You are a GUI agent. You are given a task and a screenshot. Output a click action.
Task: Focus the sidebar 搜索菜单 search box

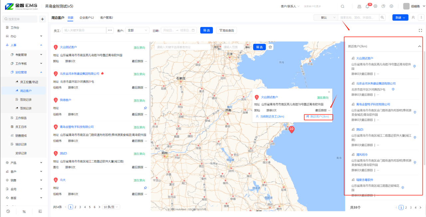[20, 19]
